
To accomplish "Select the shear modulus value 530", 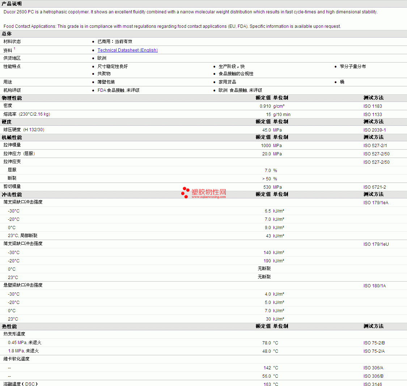I will coord(267,187).
